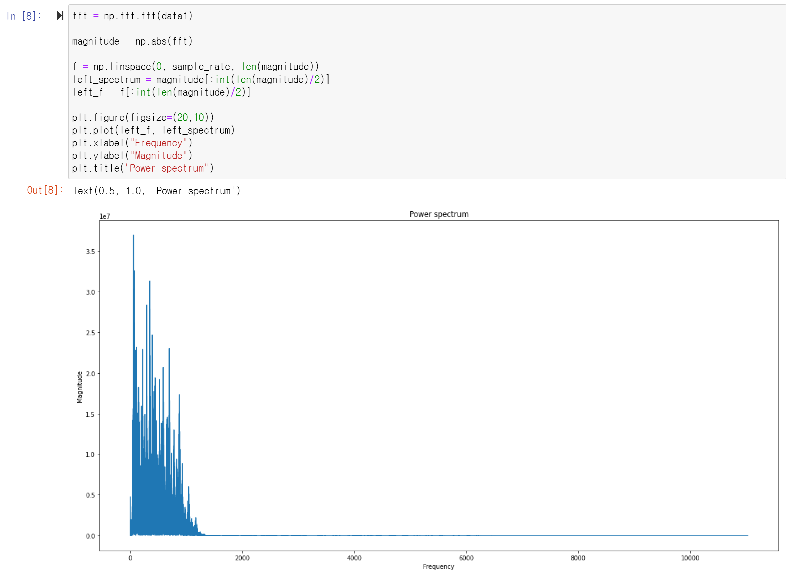
Task: Click the plt.plot(left_f, left_spectrum) line
Action: click(x=153, y=130)
